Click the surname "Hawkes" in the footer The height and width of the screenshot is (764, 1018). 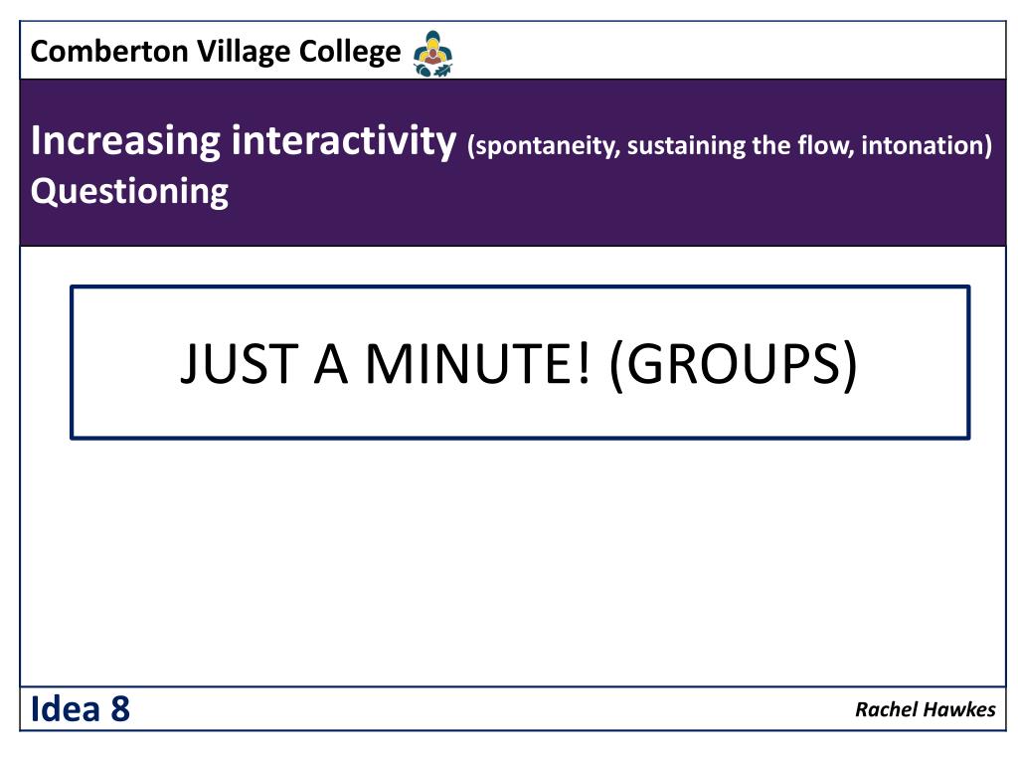click(961, 709)
